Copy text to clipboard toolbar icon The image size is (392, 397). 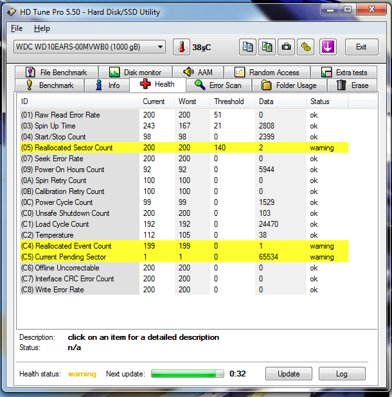coord(247,47)
